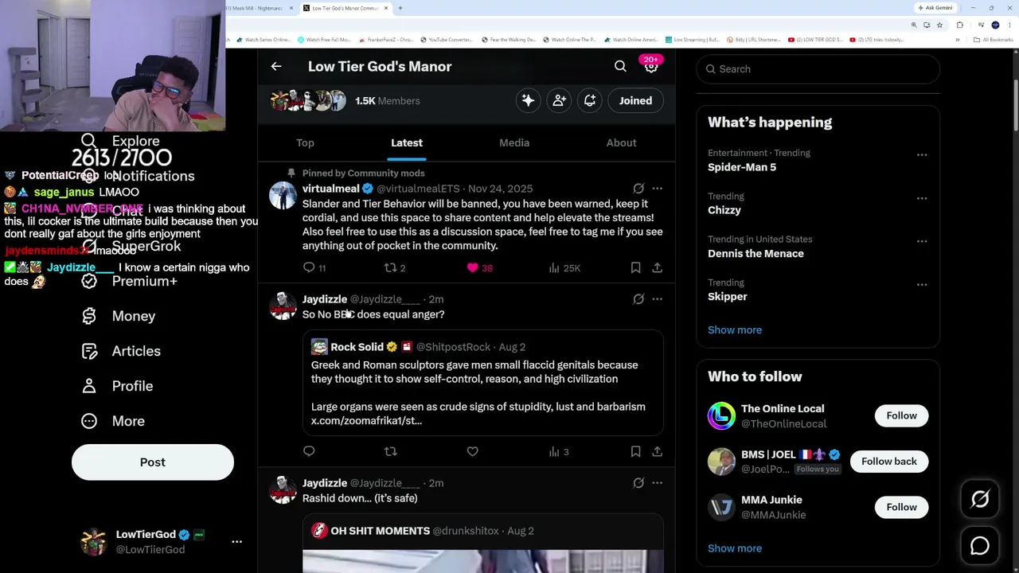
Task: Open more options for Dennis the Menace trend
Action: click(x=921, y=241)
